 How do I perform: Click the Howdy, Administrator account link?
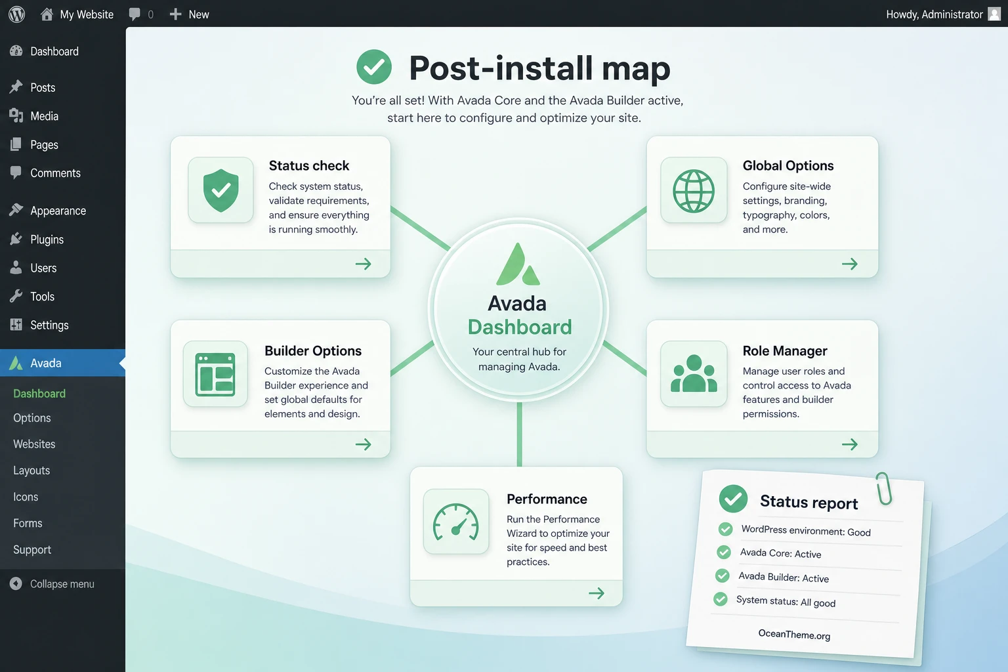click(x=934, y=14)
